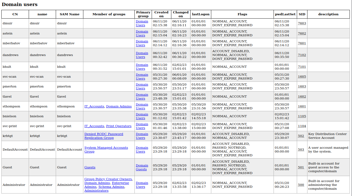Open Domain Users link in svc-print row
Viewport: 352px width, 196px height.
tap(142, 126)
